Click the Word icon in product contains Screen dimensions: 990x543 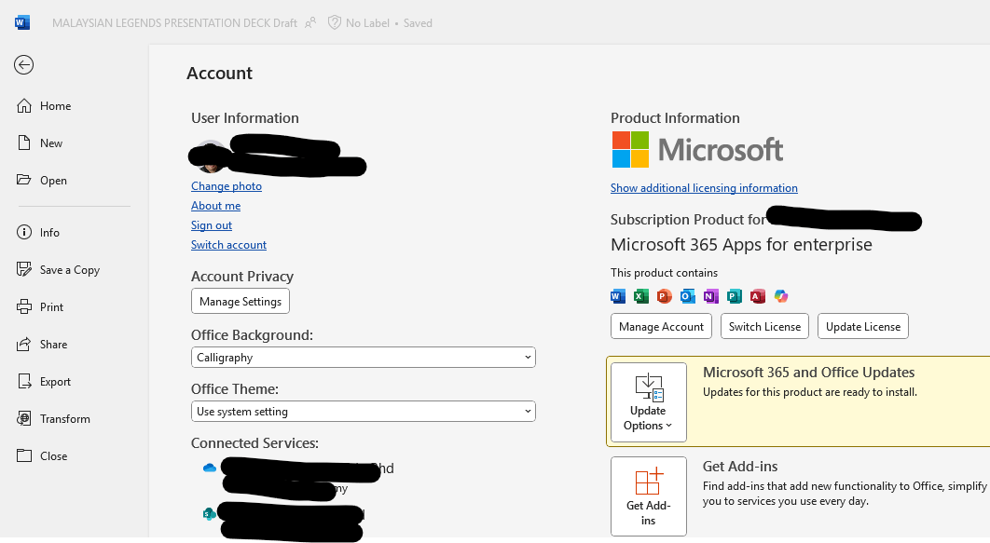(618, 296)
